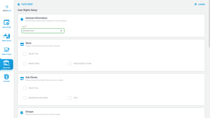210x118 pixels.
Task: Click the vertical page scrollbar
Action: pyautogui.click(x=209, y=24)
